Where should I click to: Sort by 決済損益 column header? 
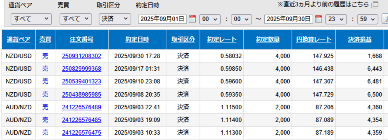pos(360,39)
